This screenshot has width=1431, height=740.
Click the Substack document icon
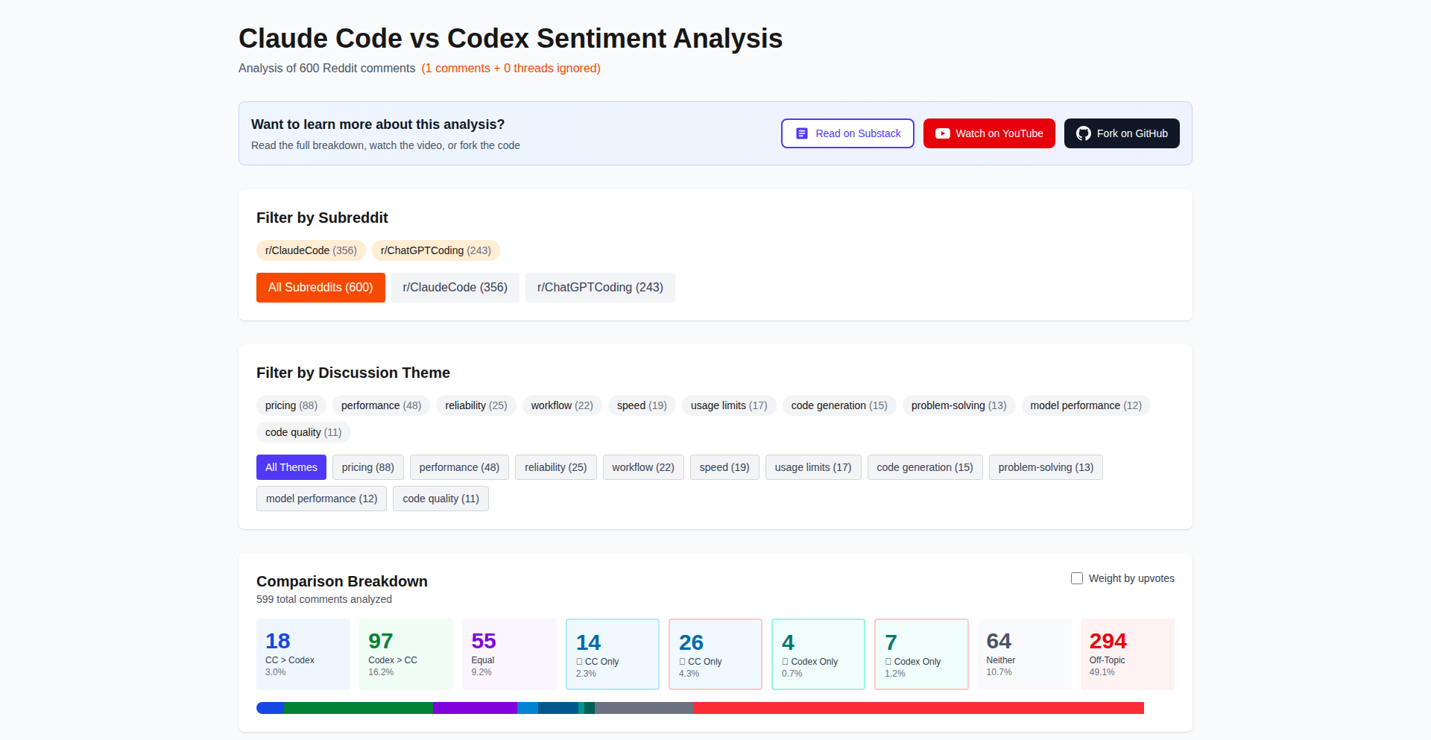[802, 133]
